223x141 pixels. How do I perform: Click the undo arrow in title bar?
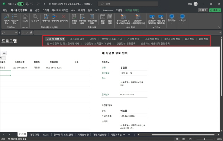tap(32, 4)
